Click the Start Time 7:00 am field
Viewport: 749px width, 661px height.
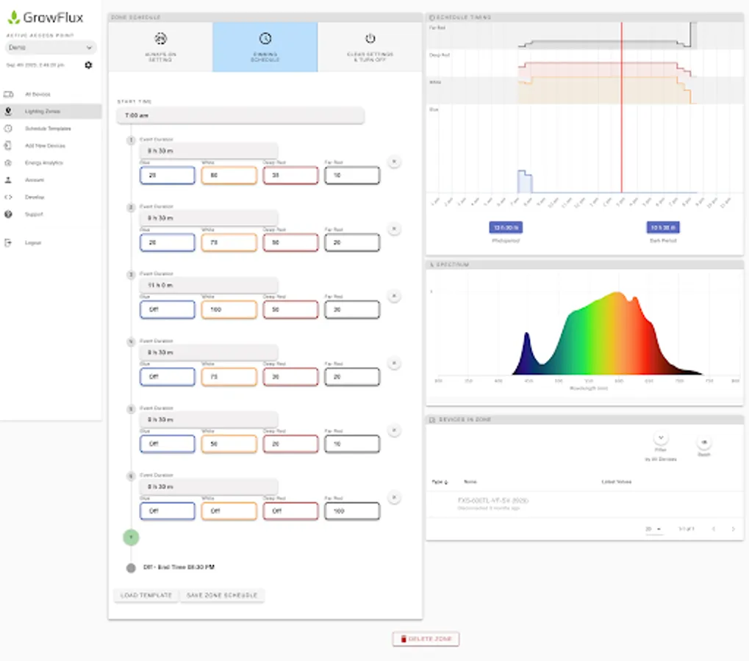[240, 115]
